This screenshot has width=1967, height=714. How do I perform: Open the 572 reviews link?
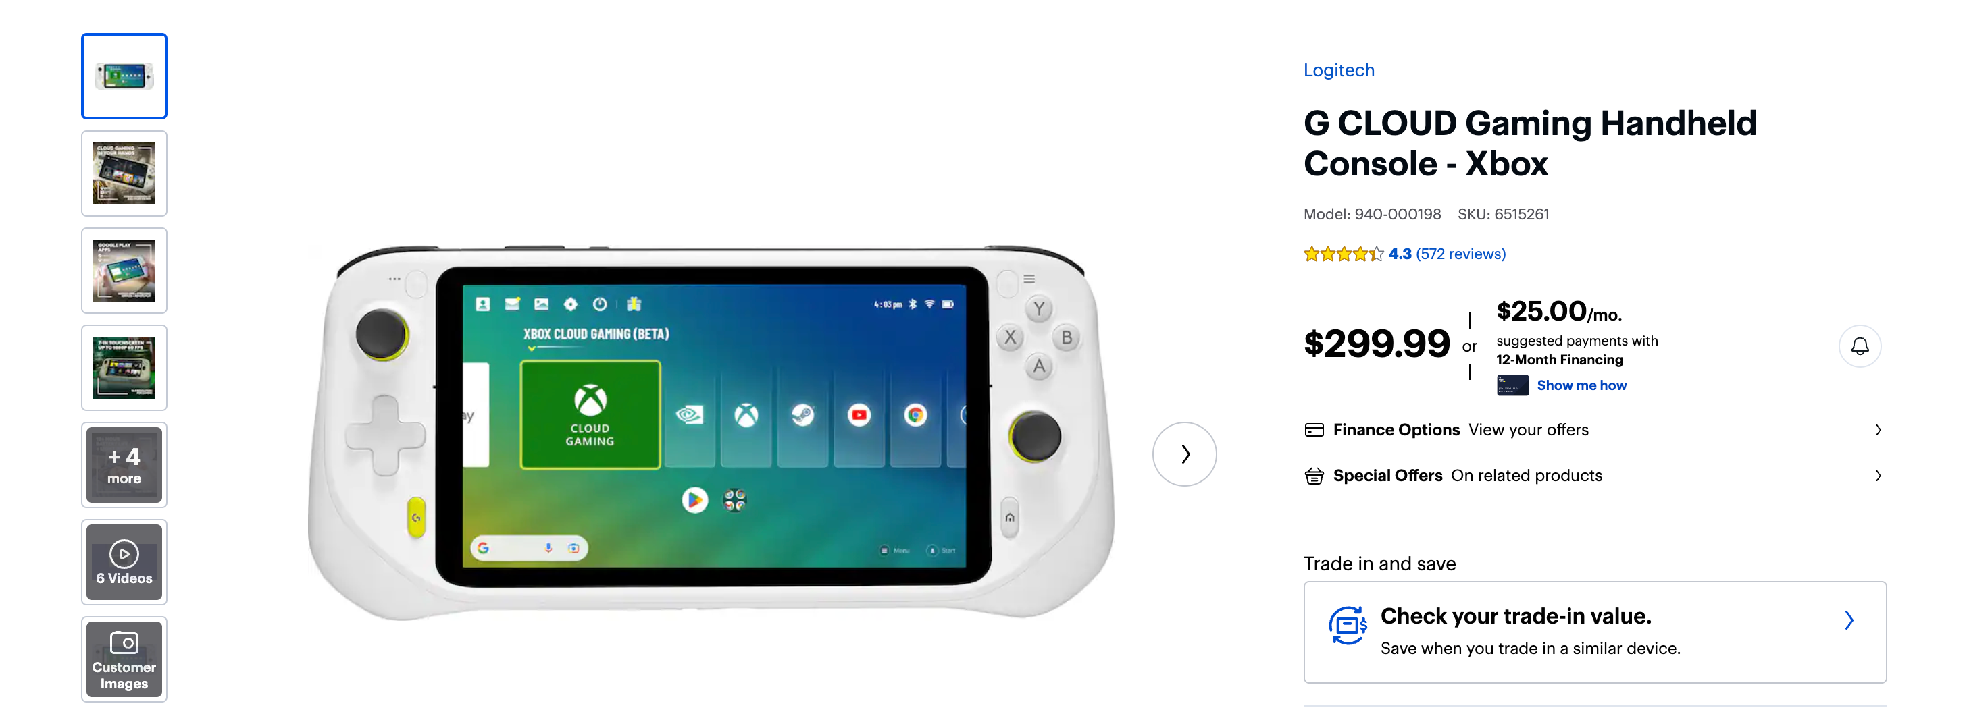coord(1460,254)
